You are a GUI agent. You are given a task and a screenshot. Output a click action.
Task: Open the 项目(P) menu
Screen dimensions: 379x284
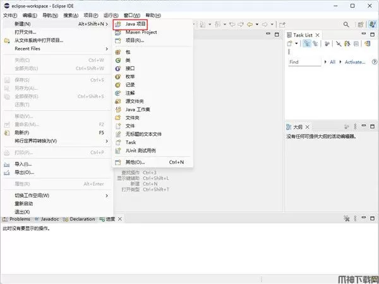point(91,15)
